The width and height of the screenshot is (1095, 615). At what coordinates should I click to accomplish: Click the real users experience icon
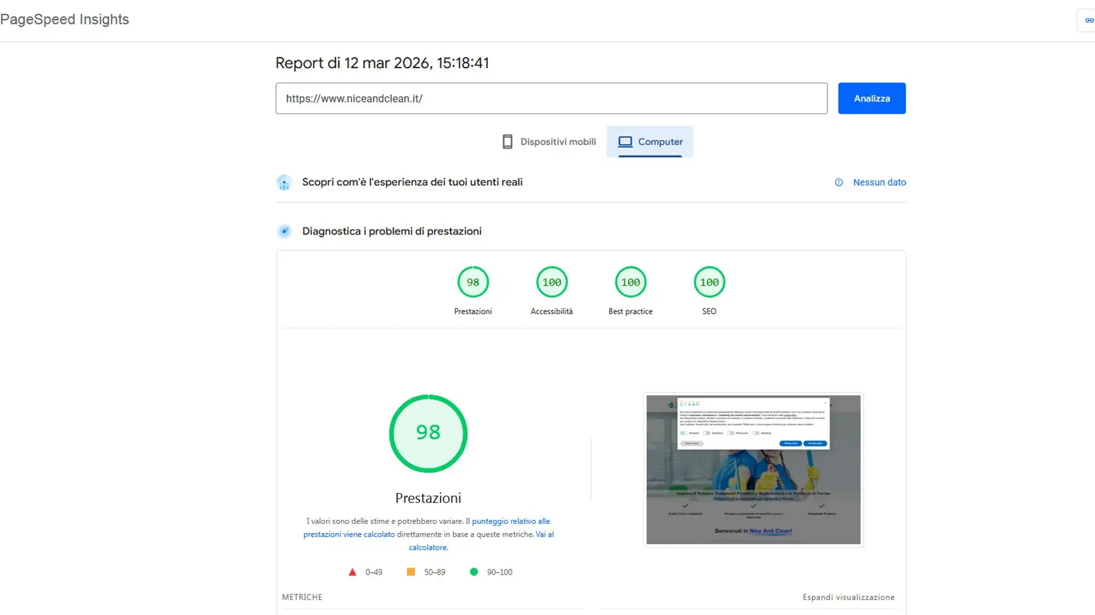[x=284, y=182]
